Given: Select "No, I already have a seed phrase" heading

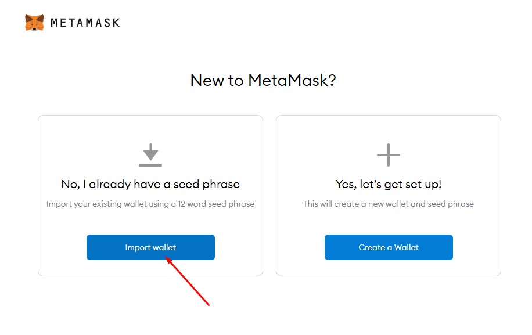Looking at the screenshot, I should [x=150, y=184].
